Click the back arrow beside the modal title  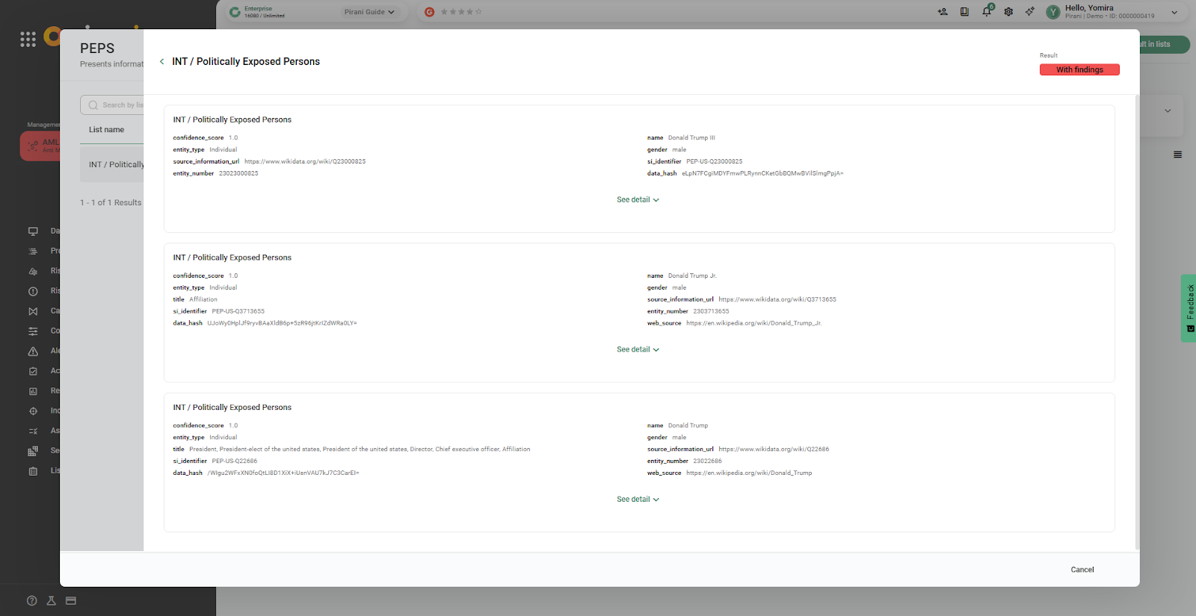click(x=161, y=62)
